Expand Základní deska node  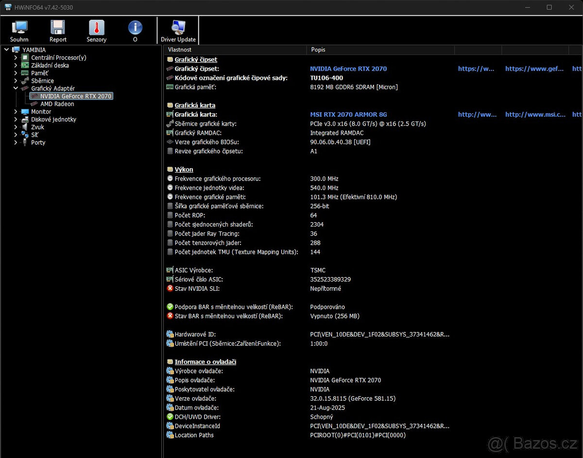(16, 65)
